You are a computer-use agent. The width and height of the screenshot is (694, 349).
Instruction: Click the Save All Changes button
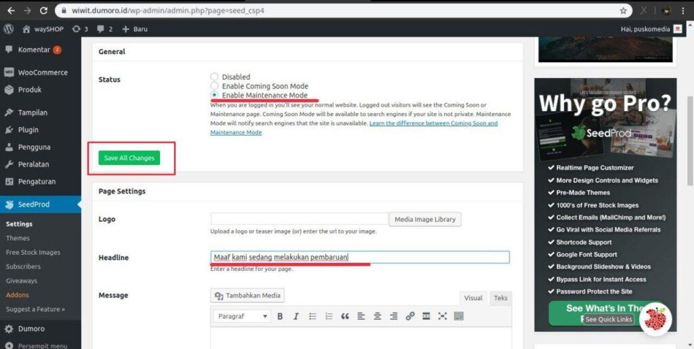tap(129, 158)
